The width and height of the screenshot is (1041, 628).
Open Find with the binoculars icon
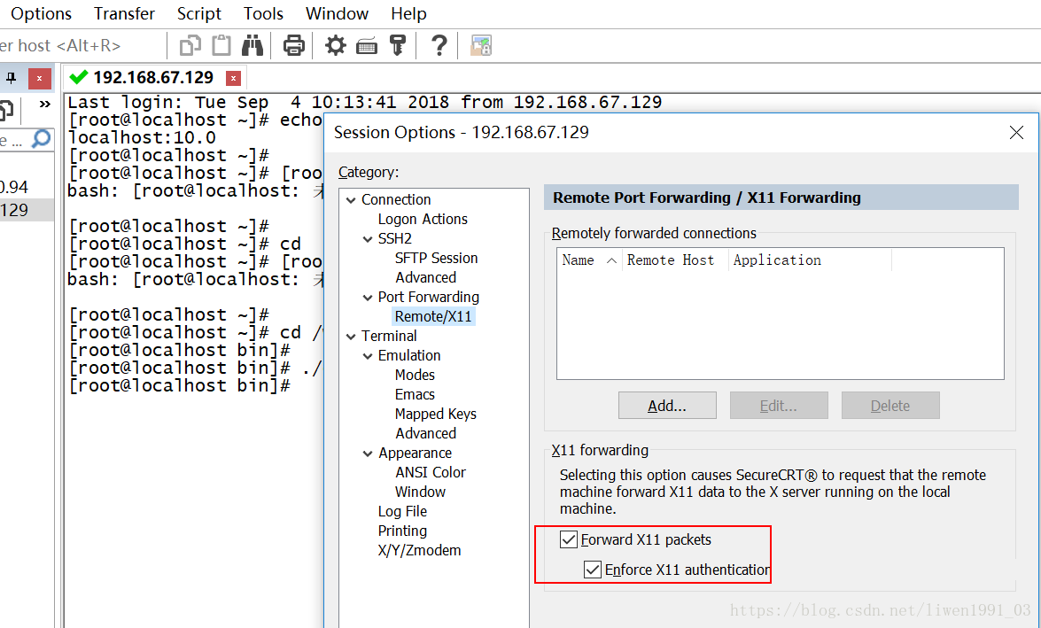point(252,45)
